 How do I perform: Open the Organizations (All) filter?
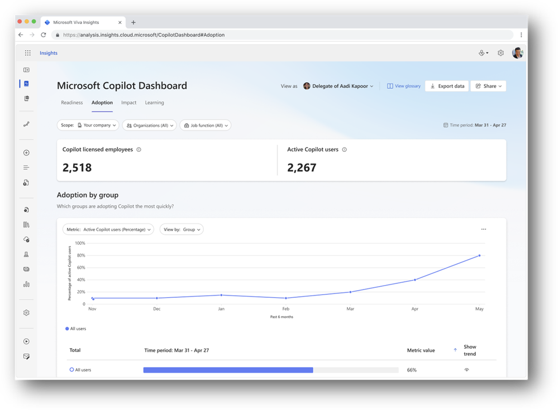pyautogui.click(x=150, y=125)
